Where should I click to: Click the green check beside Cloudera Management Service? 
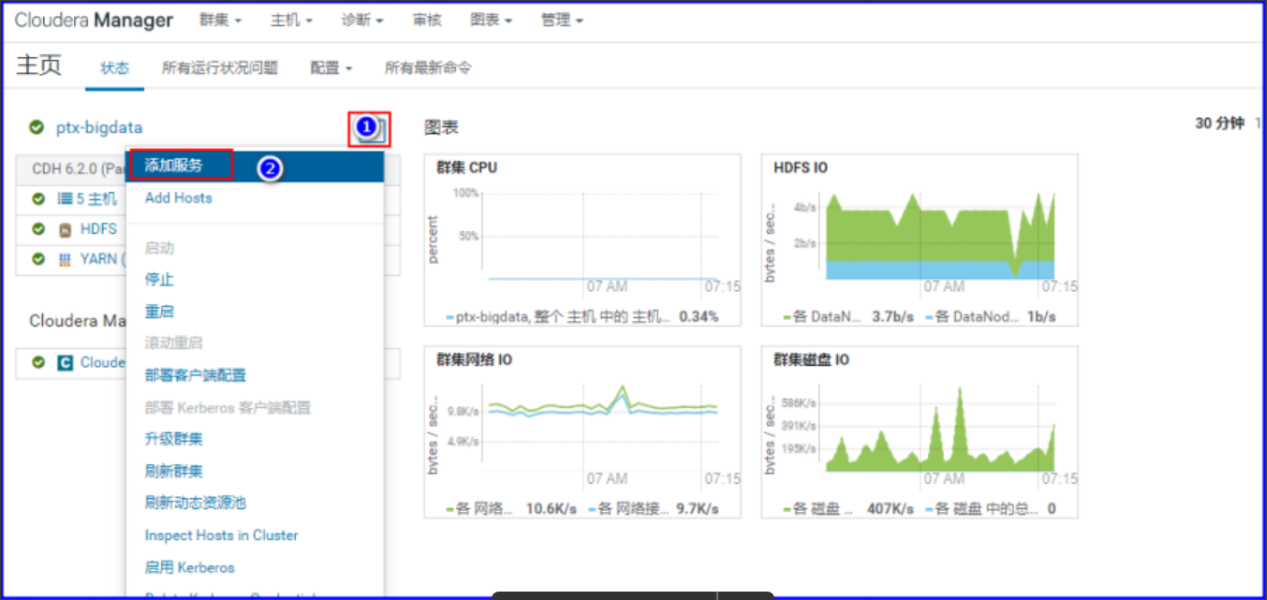click(38, 362)
